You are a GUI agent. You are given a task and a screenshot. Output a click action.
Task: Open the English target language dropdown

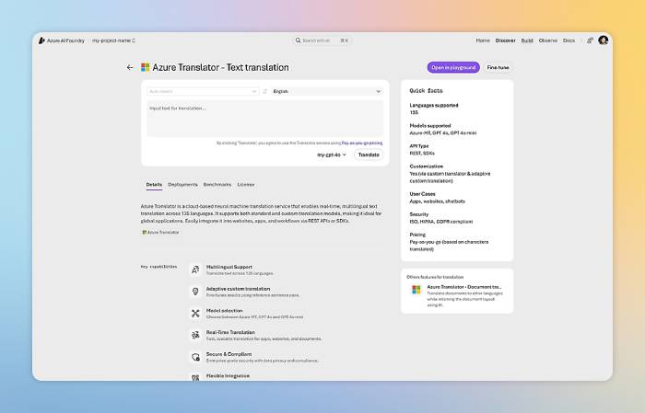(327, 91)
